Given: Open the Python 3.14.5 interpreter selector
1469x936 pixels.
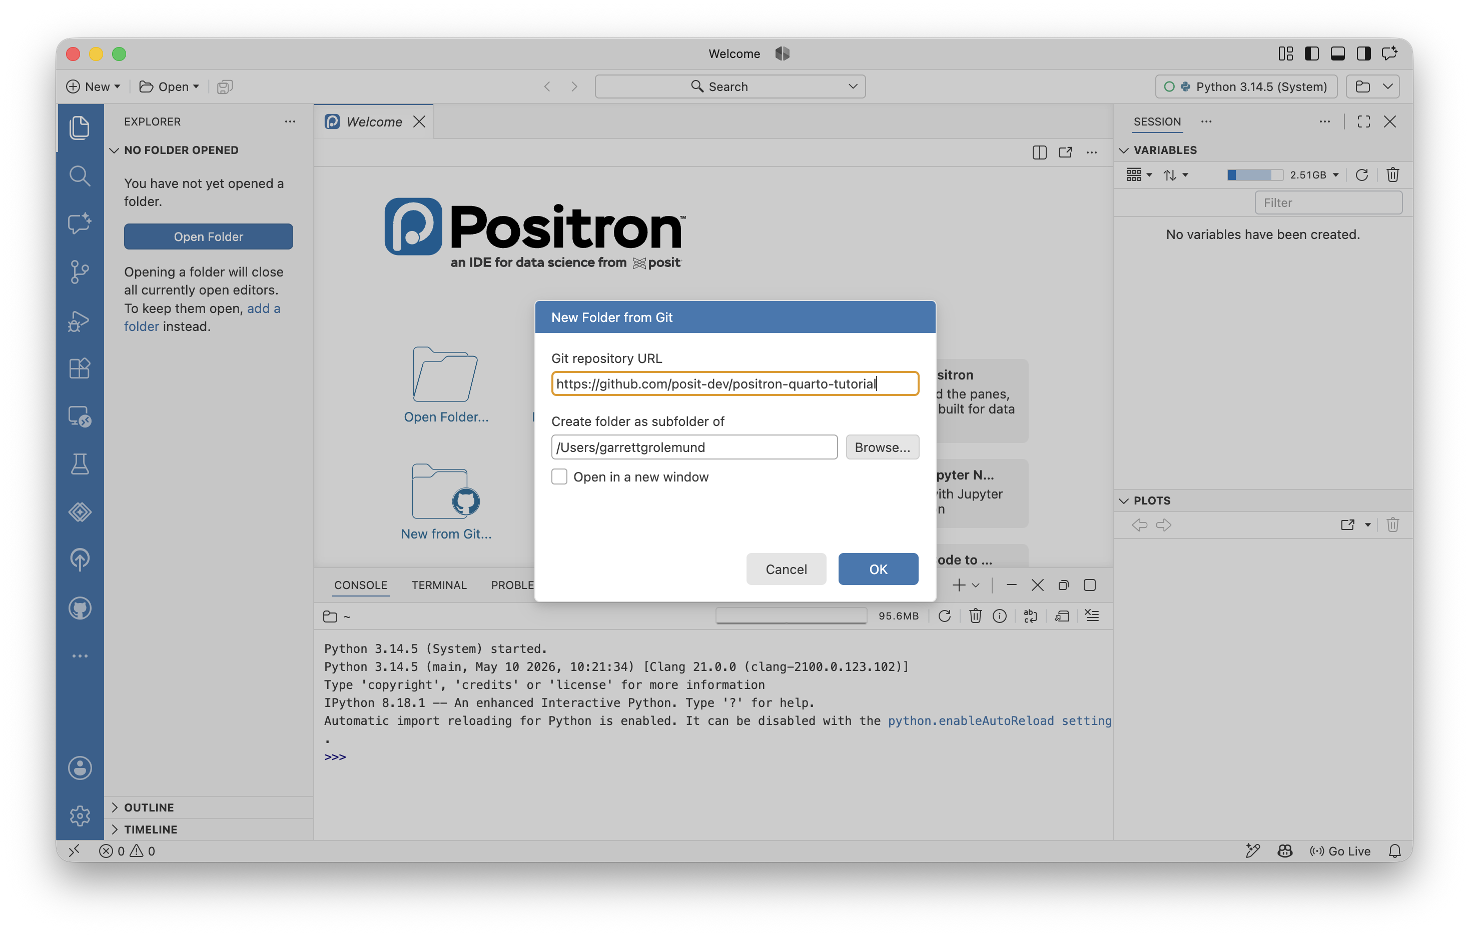Looking at the screenshot, I should click(1246, 86).
